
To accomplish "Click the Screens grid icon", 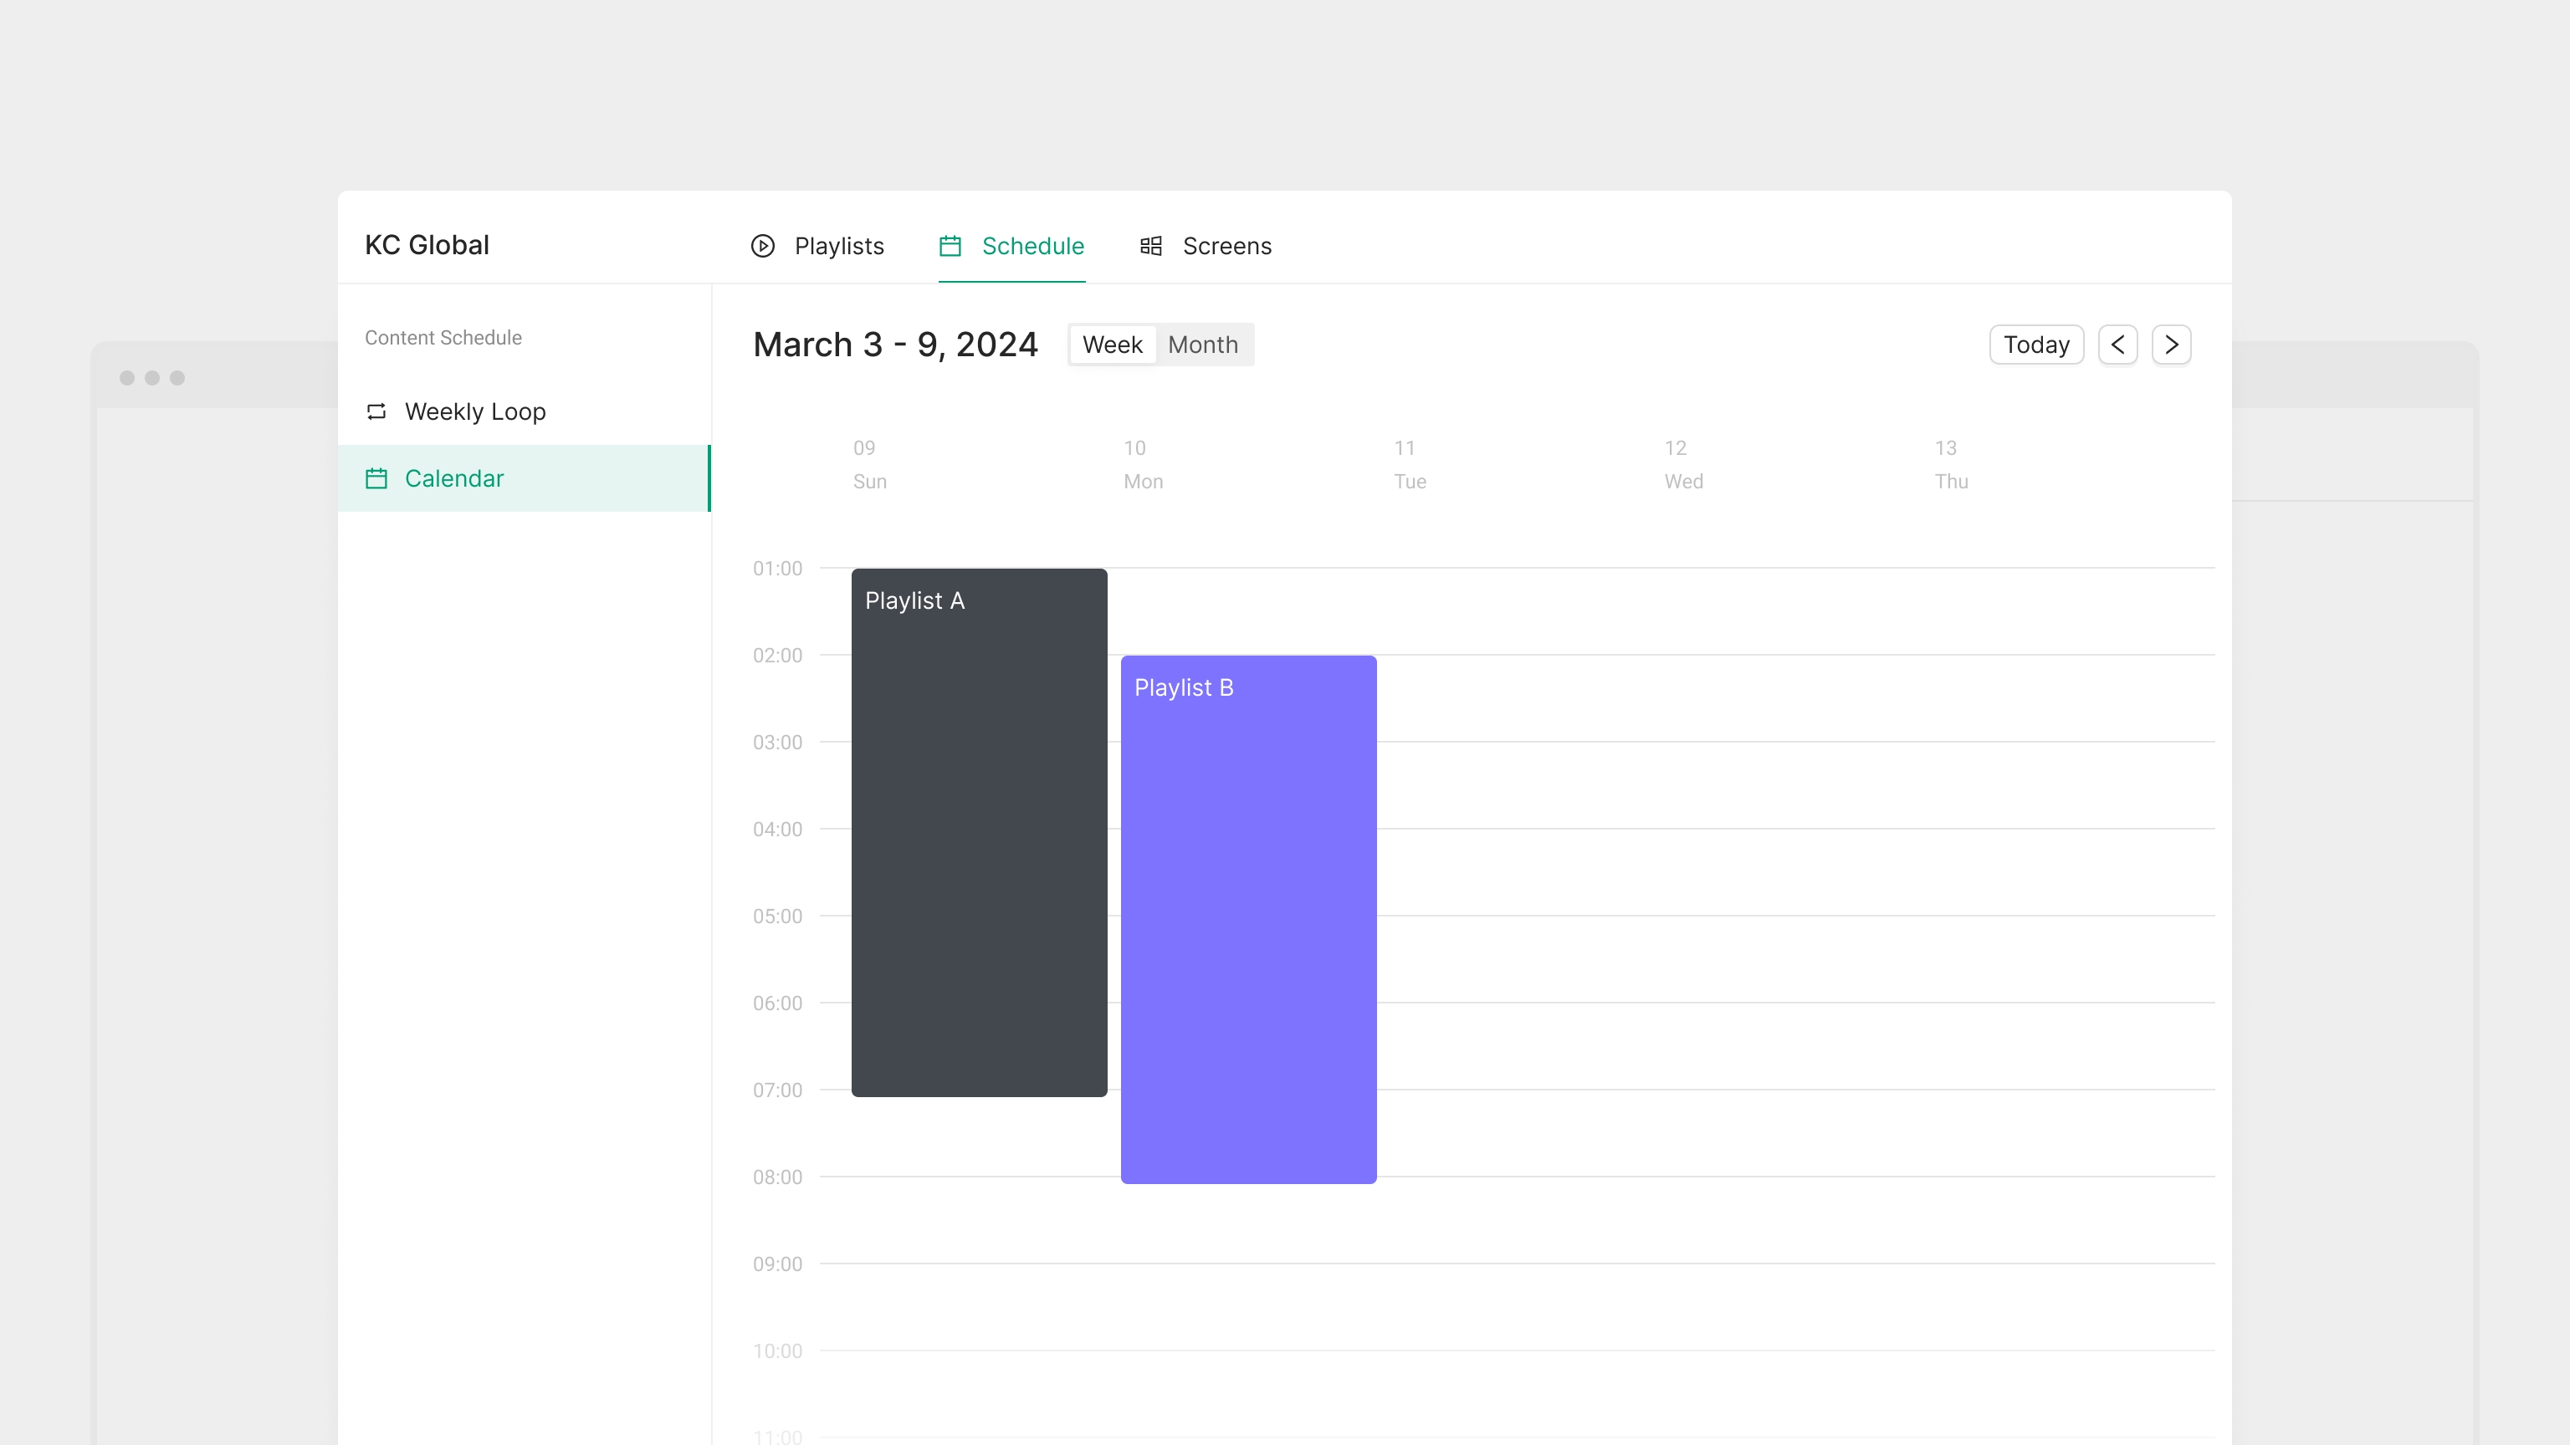I will click(x=1150, y=245).
